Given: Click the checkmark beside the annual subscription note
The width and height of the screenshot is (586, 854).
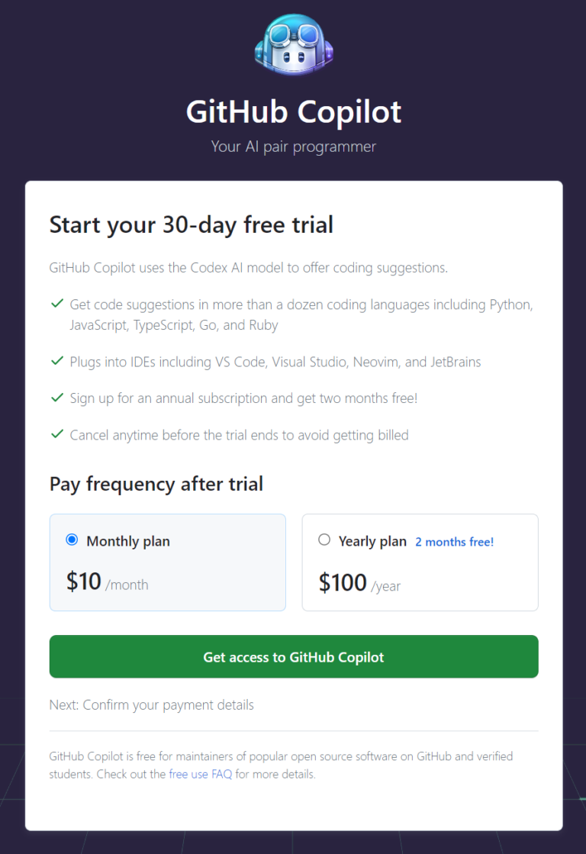Looking at the screenshot, I should [x=57, y=398].
